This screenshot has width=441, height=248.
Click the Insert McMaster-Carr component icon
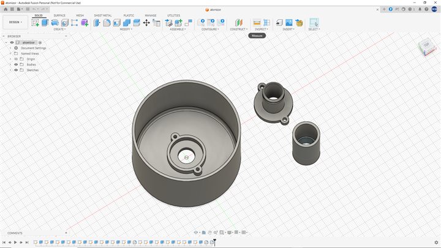coord(299,23)
